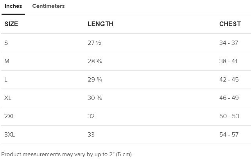Select the XL size row label
Screen dimensions: 251x160
[8, 98]
